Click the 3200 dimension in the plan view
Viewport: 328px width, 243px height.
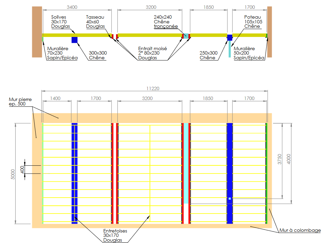(147, 98)
